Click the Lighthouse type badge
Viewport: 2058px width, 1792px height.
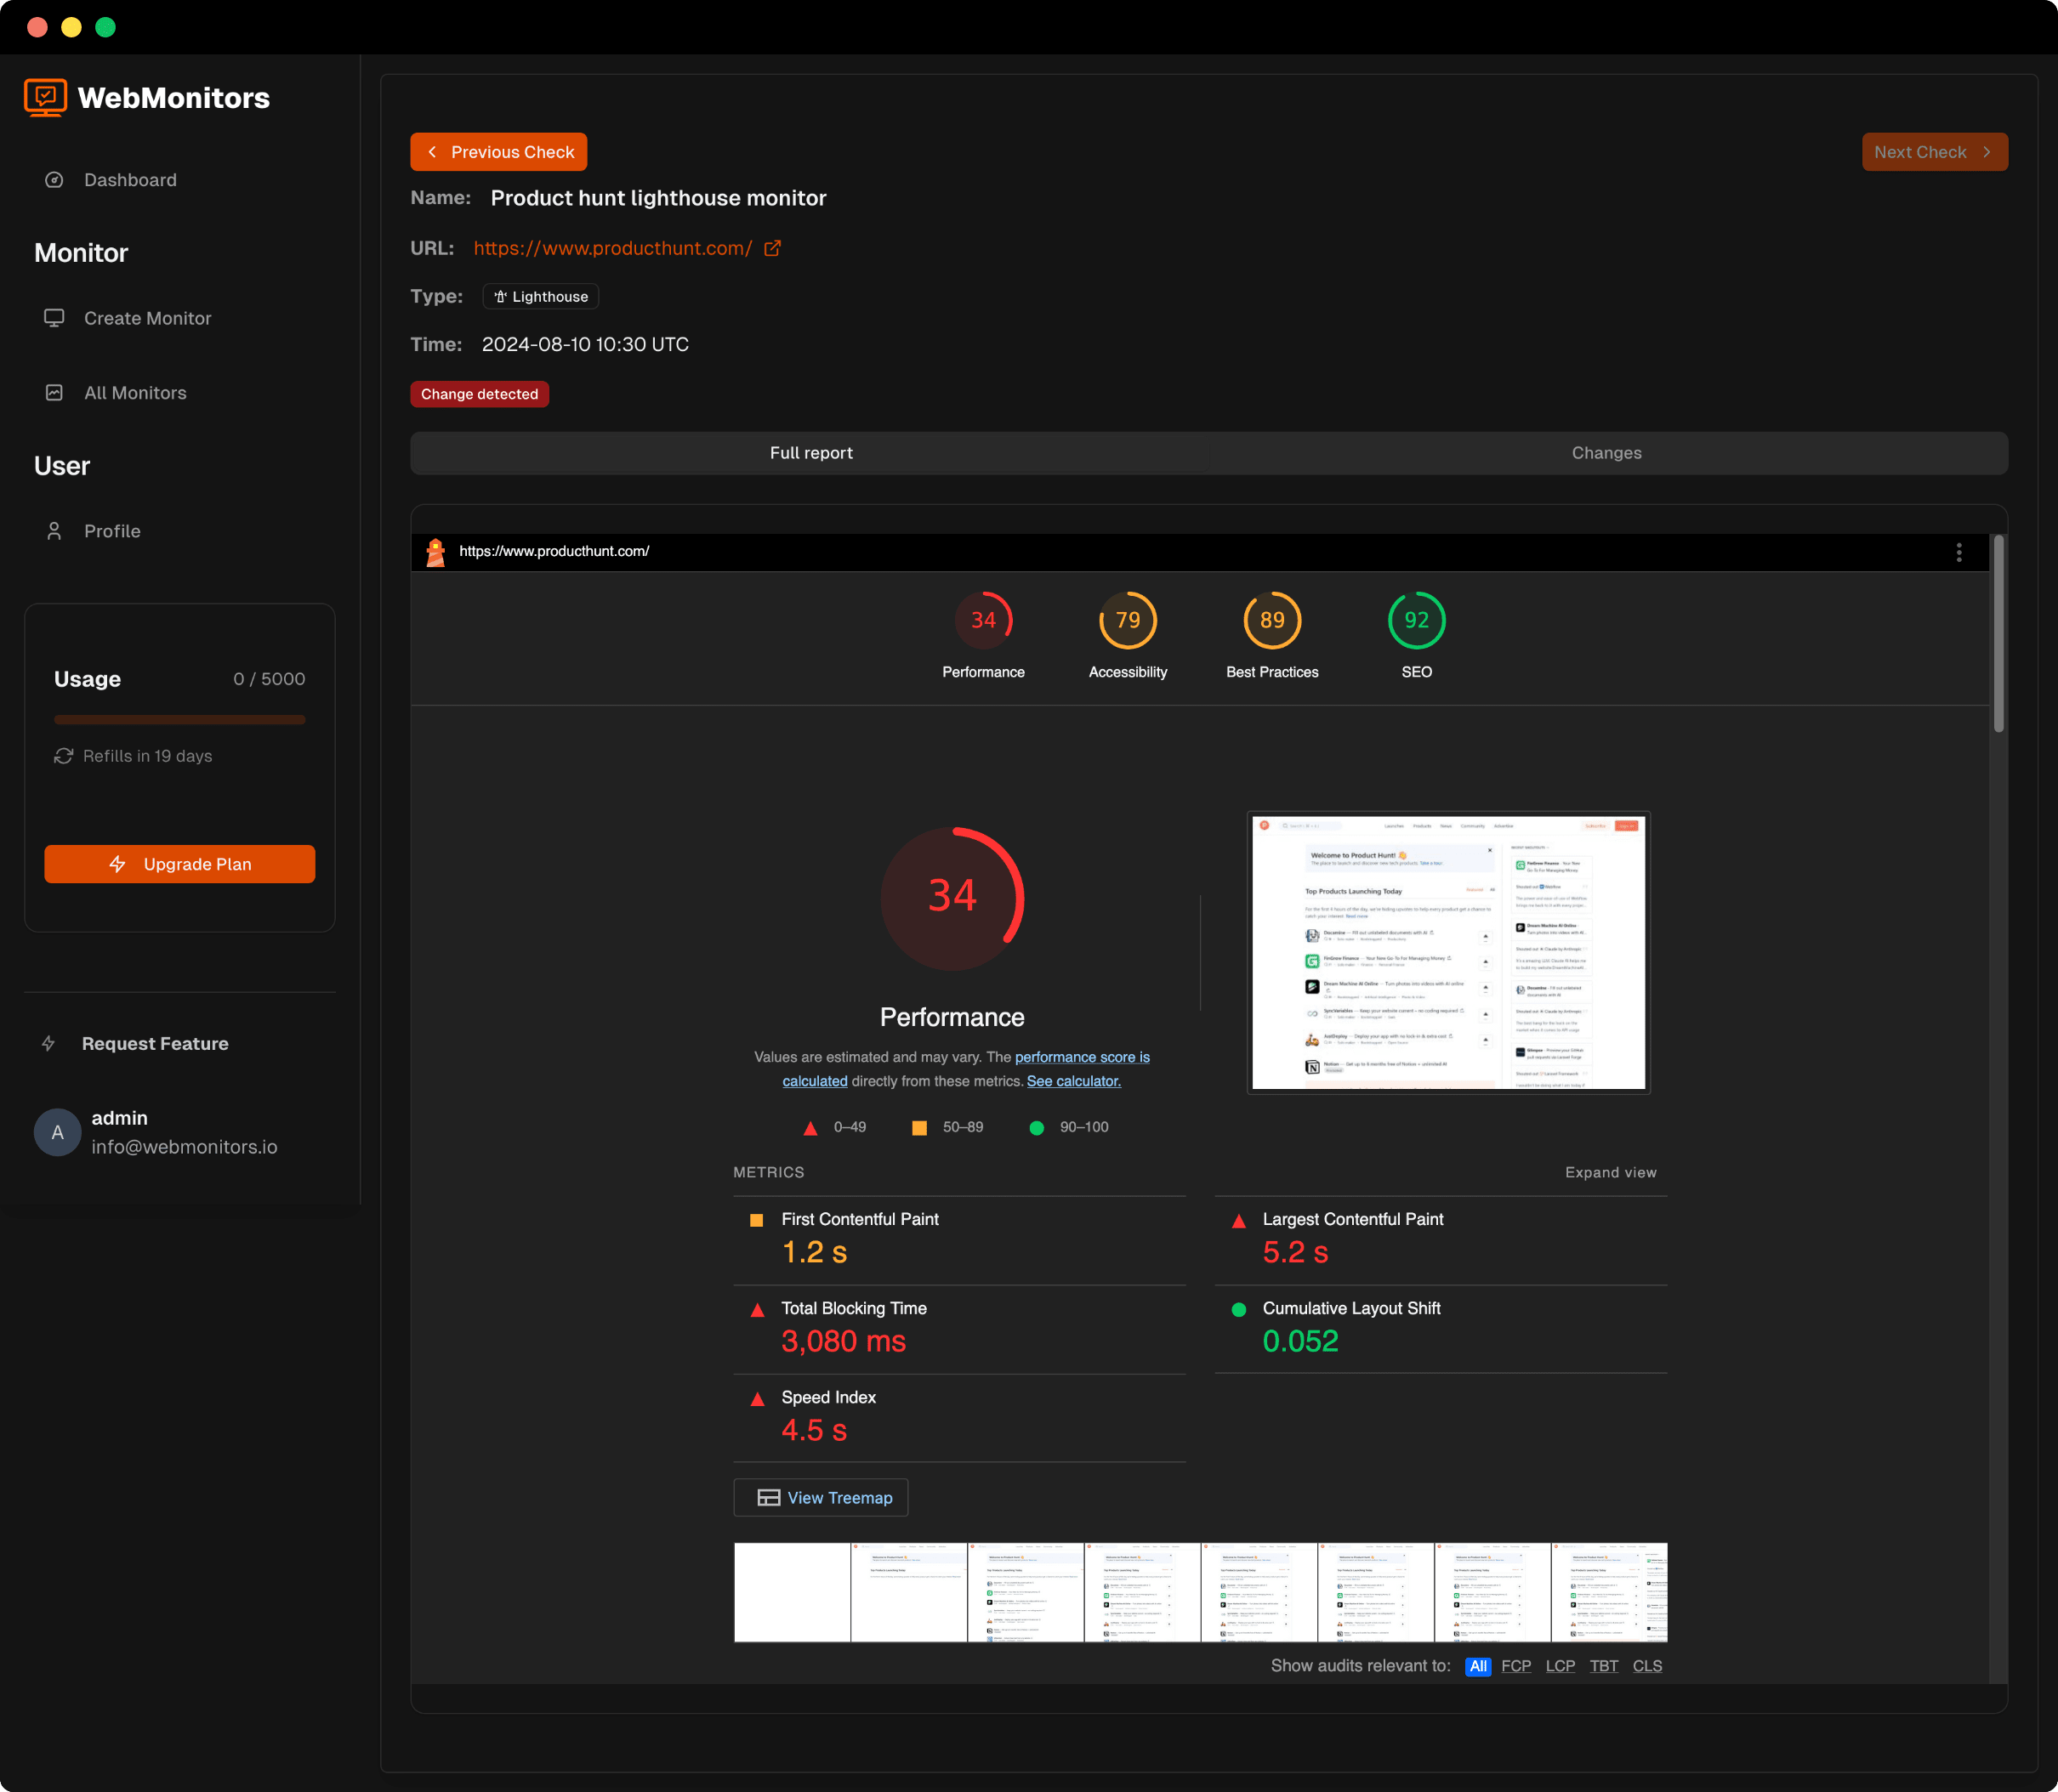540,296
